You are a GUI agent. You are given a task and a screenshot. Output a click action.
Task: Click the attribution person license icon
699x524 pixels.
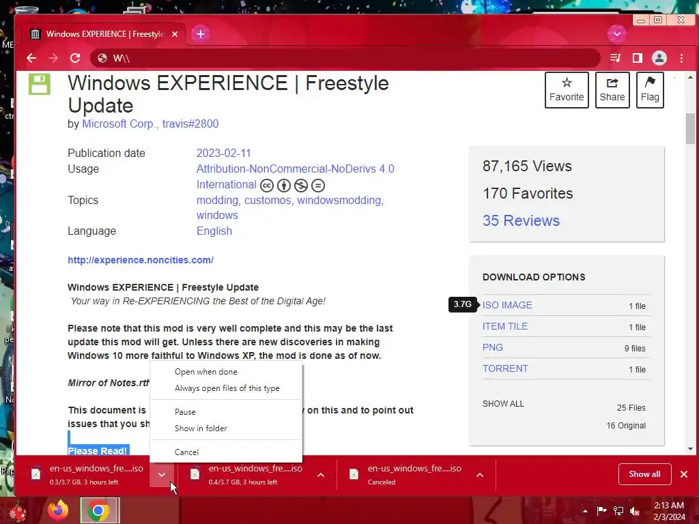[x=283, y=186]
